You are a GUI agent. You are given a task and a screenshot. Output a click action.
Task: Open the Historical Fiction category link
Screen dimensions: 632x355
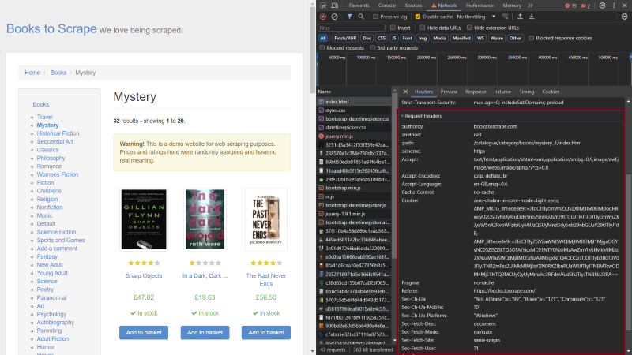(x=58, y=133)
